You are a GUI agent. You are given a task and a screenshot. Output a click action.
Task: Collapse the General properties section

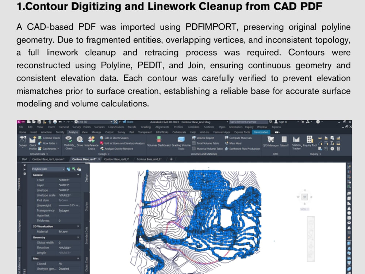pyautogui.click(x=78, y=175)
